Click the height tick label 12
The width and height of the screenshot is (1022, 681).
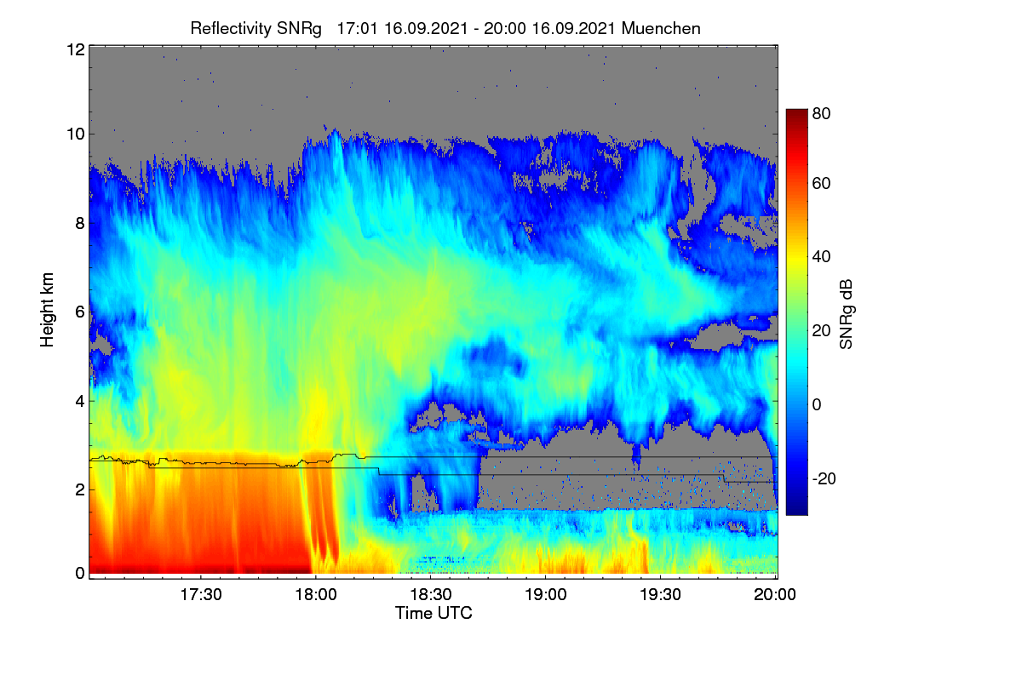coord(75,49)
